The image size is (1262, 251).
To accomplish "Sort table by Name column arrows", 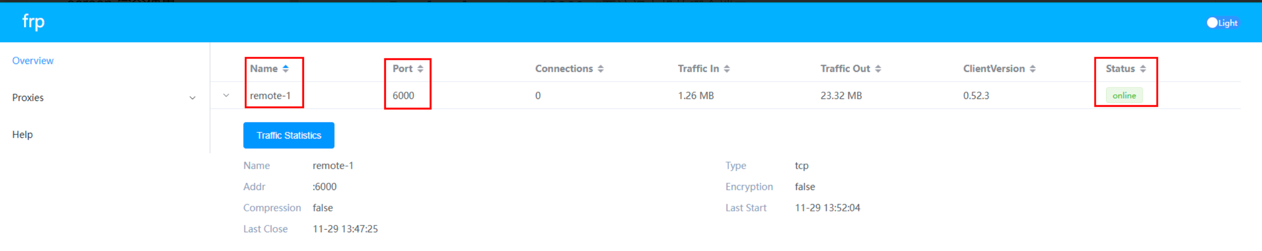I will click(286, 69).
